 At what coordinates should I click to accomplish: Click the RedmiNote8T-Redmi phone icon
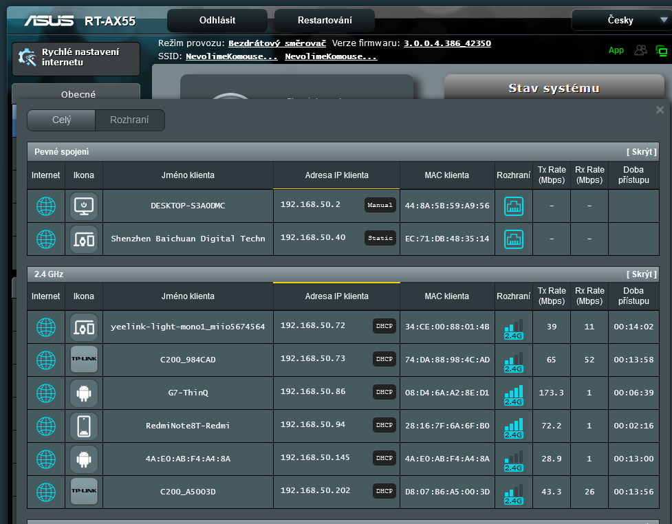(84, 426)
